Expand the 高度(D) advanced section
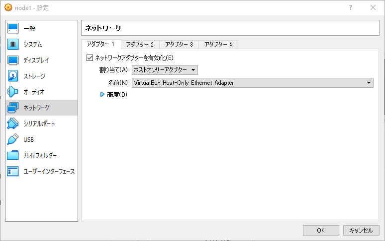The image size is (385, 241). [102, 94]
